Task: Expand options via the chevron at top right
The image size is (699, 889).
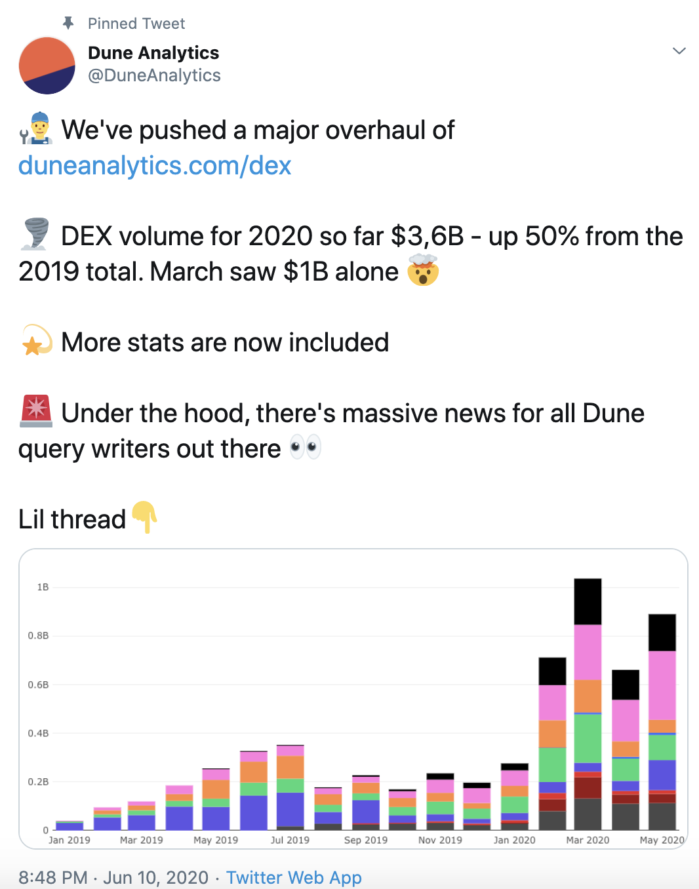Action: [x=679, y=50]
